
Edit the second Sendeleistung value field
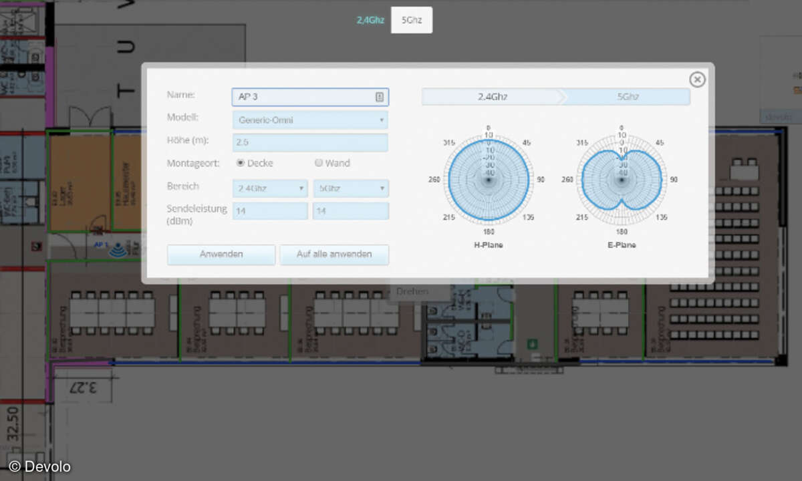[x=351, y=211]
